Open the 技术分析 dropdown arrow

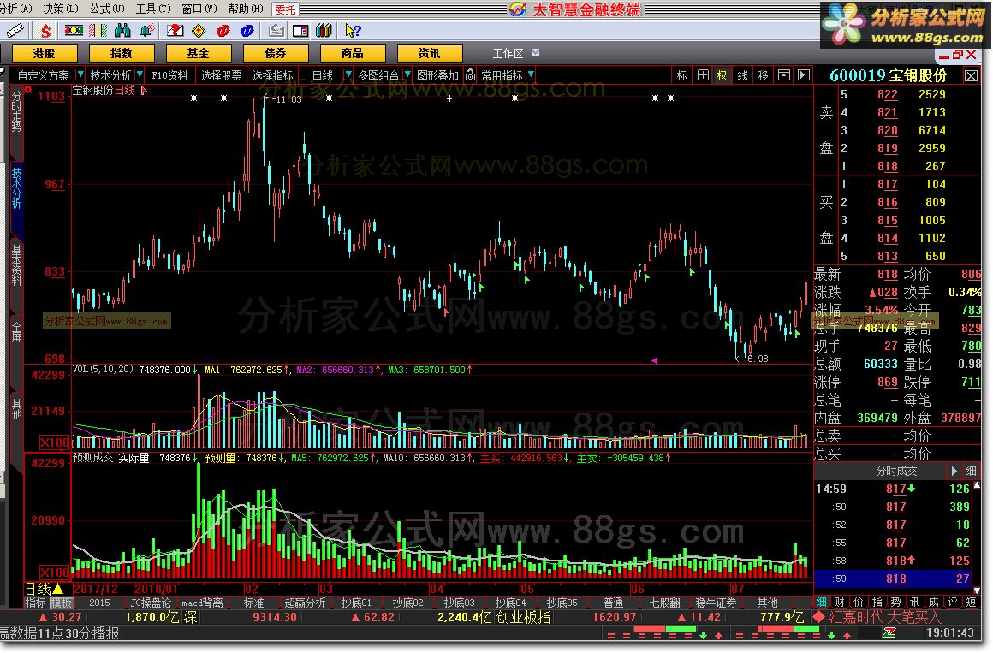click(x=140, y=74)
